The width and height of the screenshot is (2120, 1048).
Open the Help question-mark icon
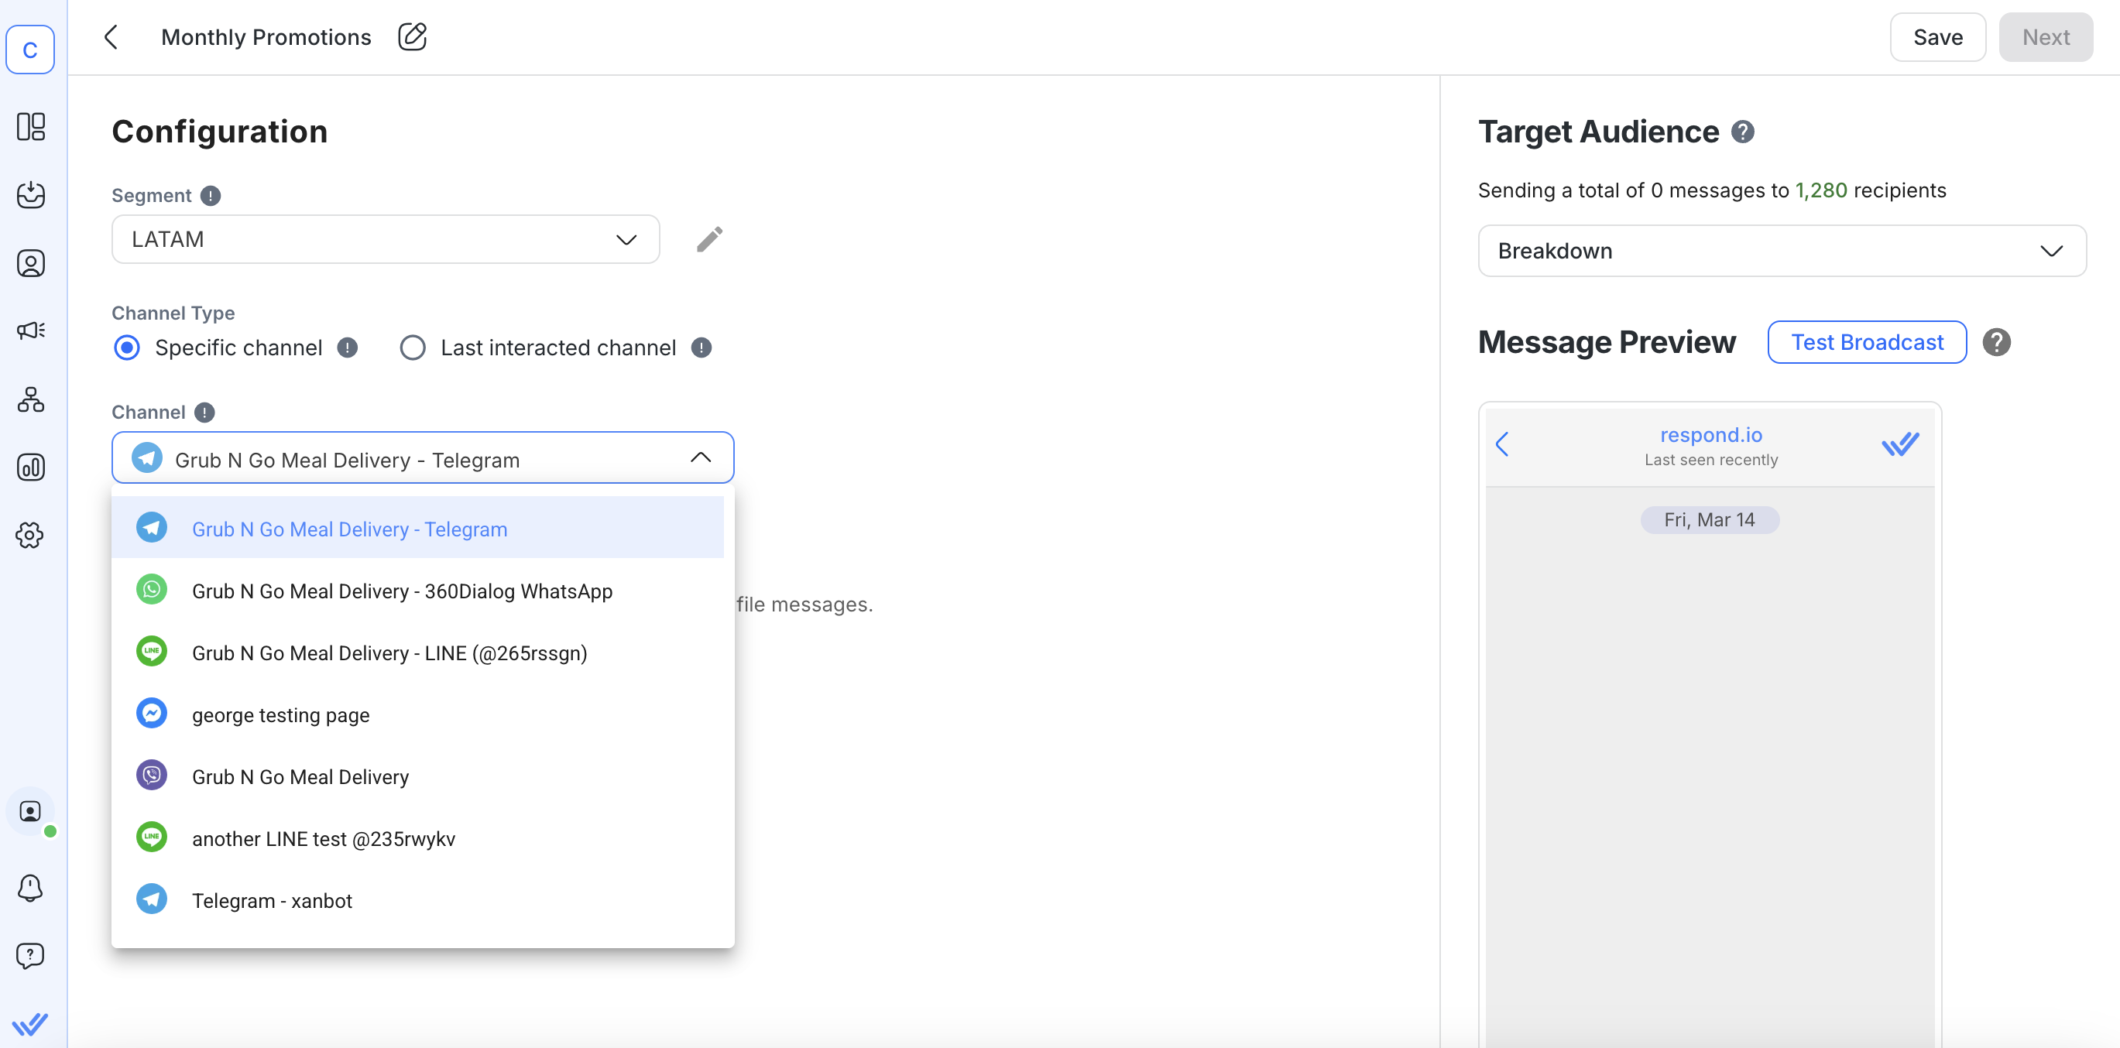click(x=30, y=955)
